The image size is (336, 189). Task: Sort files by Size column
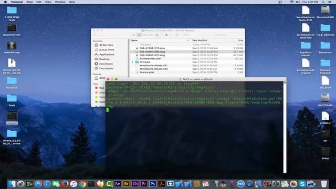pyautogui.click(x=240, y=40)
